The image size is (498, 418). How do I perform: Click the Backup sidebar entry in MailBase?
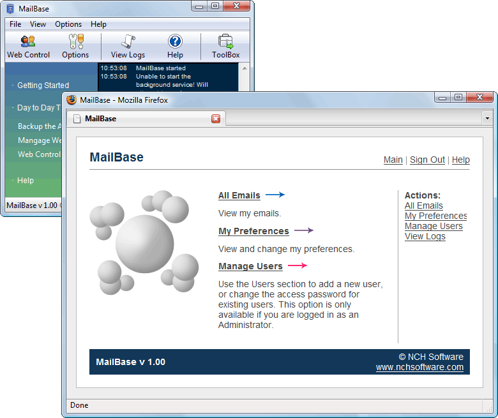40,126
